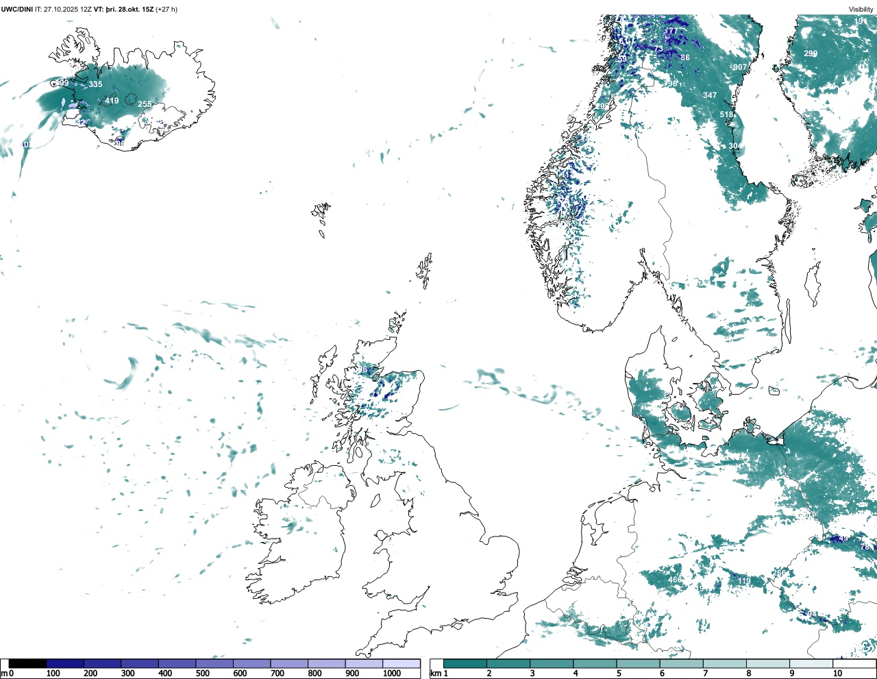Image resolution: width=877 pixels, height=679 pixels.
Task: Click the 900–1000 m pale lavender swatch
Action: 364,664
